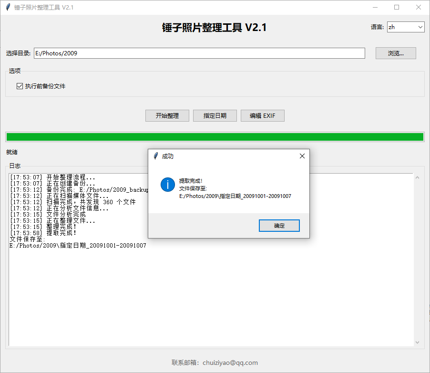The width and height of the screenshot is (430, 373).
Task: Click the log scrollbar up arrow
Action: (418, 178)
